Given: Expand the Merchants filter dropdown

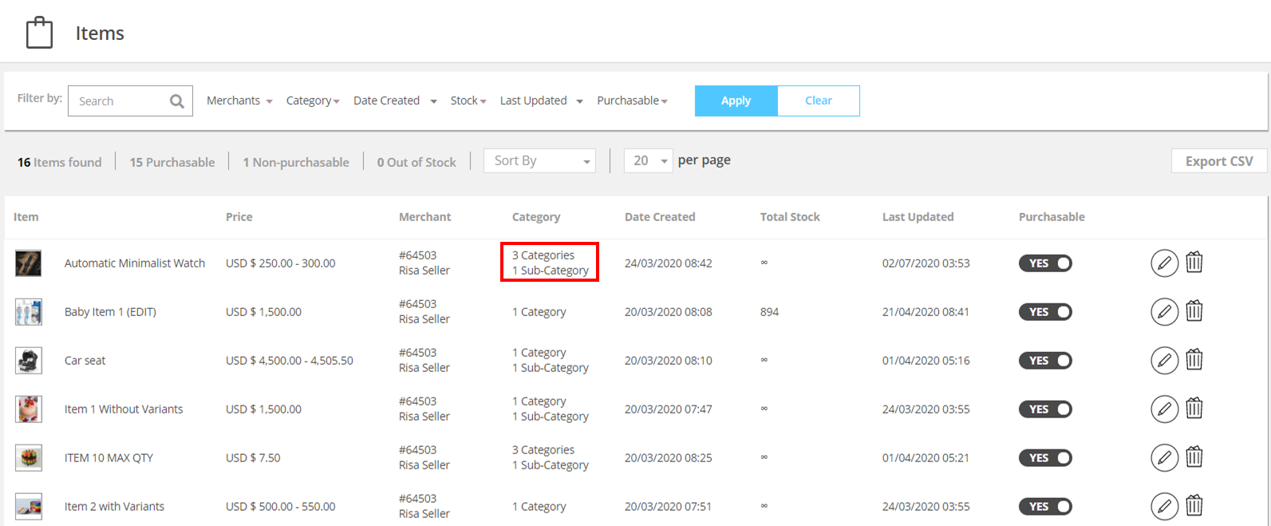Looking at the screenshot, I should (239, 101).
